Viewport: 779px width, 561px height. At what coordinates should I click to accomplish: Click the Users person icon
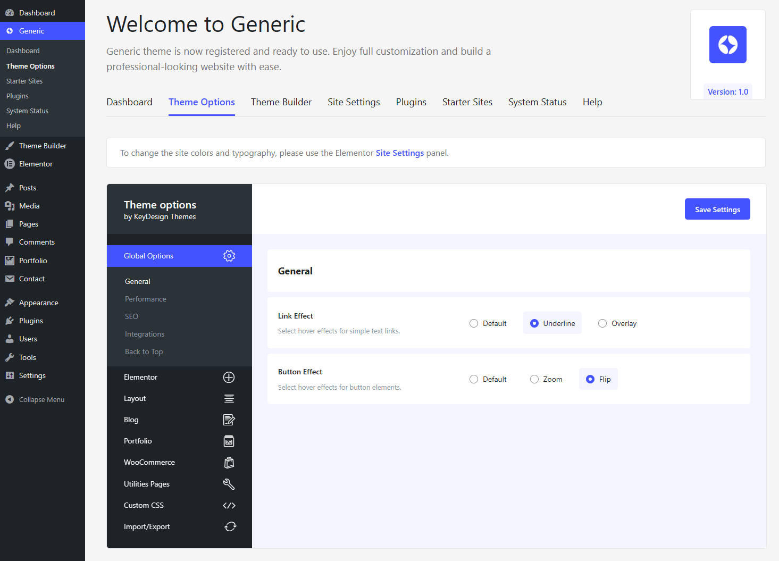click(x=10, y=339)
